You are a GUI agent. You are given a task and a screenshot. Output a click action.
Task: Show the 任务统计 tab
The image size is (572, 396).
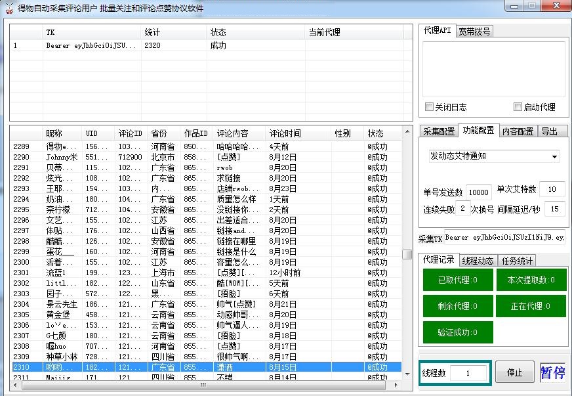tap(517, 261)
